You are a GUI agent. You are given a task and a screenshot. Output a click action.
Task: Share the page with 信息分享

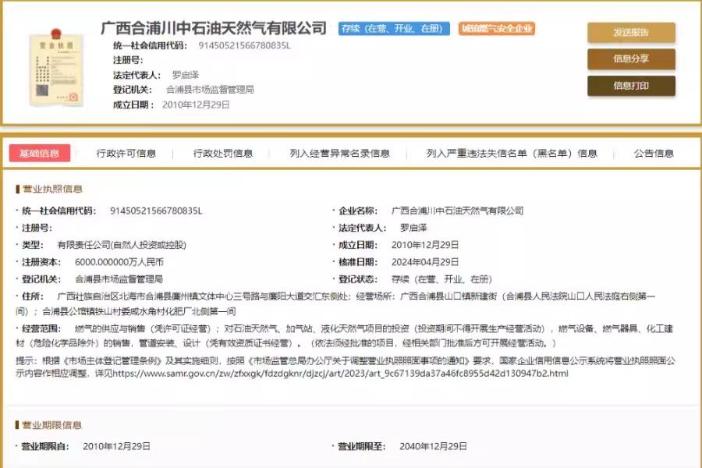(631, 58)
